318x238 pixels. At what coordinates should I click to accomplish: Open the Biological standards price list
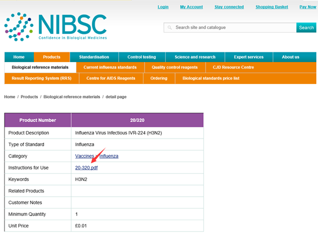pos(211,78)
